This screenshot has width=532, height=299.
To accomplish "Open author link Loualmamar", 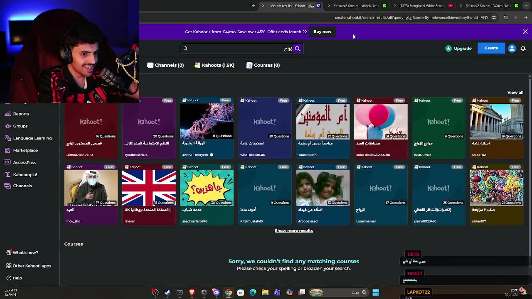I will [366, 221].
